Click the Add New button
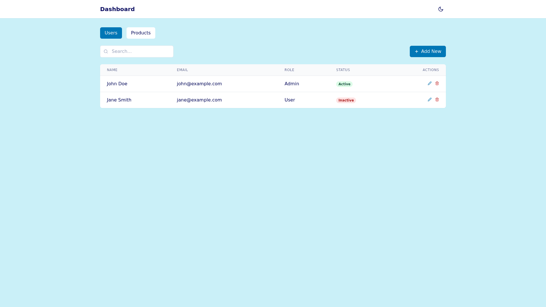The height and width of the screenshot is (307, 546). [427, 51]
